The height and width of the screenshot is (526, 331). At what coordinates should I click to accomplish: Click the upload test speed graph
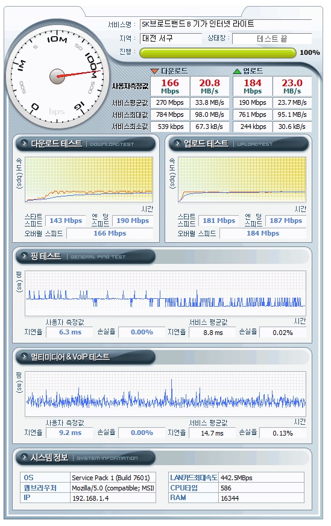tap(242, 180)
